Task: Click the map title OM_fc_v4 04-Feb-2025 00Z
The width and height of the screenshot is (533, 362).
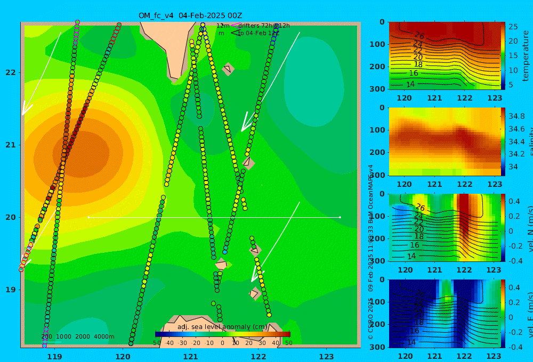Action: [x=190, y=15]
